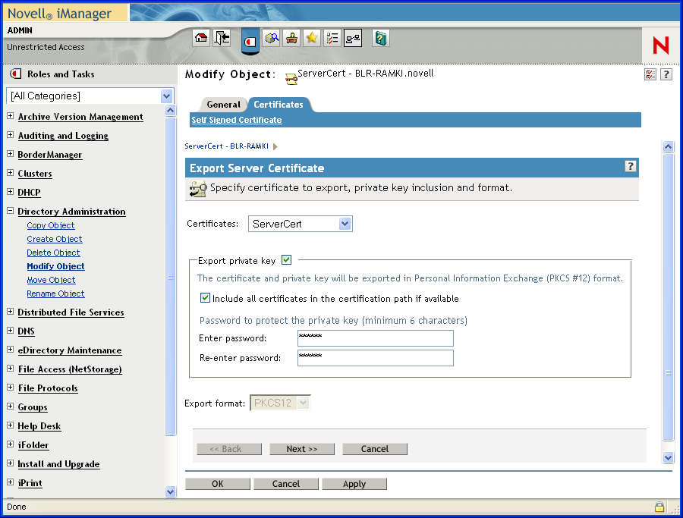This screenshot has height=518, width=683.
Task: Click the Novell N logo
Action: point(660,46)
